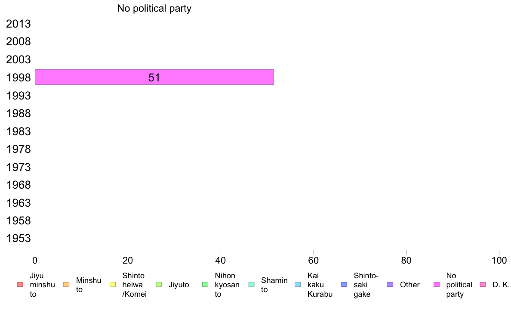Click the Shamin to legend swatch
Image resolution: width=511 pixels, height=317 pixels.
click(x=252, y=284)
